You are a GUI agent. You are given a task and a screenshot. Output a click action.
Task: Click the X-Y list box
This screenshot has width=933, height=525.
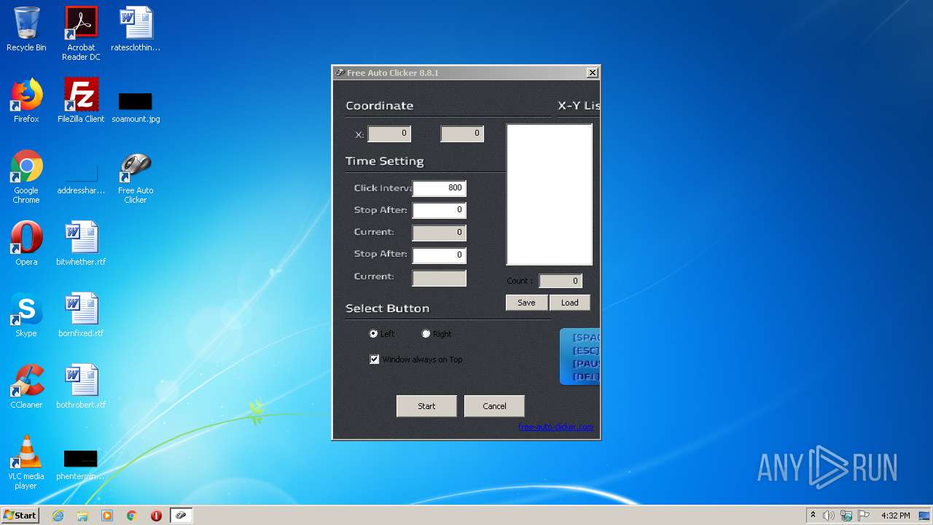[x=549, y=195]
